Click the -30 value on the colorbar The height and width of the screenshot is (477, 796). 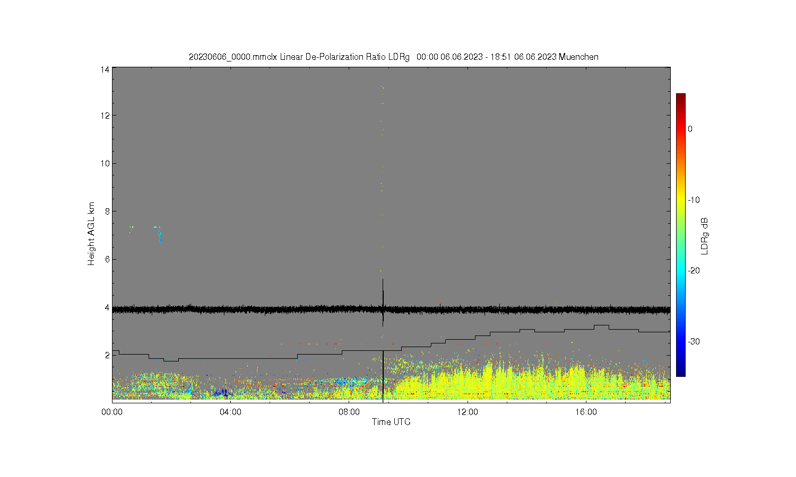pyautogui.click(x=694, y=341)
